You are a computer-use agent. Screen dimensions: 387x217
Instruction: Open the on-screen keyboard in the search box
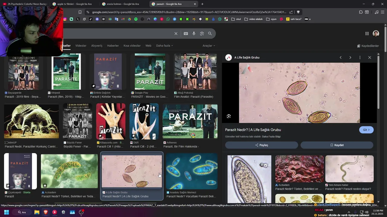click(x=186, y=33)
